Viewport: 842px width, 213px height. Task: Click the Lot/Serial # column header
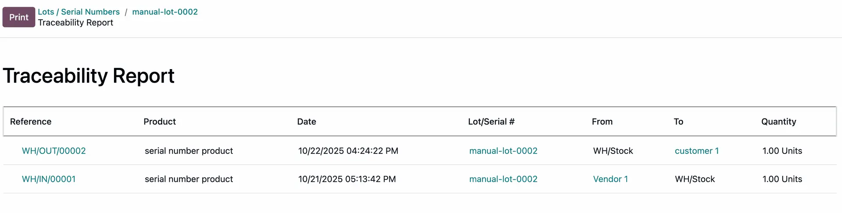(491, 122)
